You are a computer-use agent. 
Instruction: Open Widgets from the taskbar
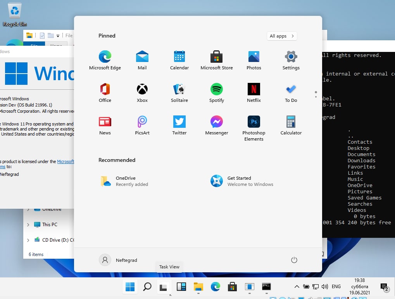click(x=181, y=287)
